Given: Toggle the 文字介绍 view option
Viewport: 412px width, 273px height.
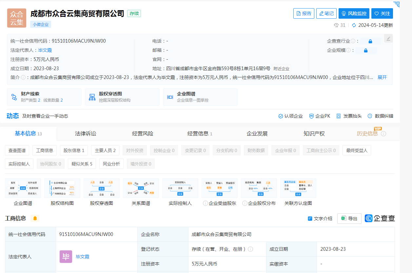Looking at the screenshot, I should point(320,219).
